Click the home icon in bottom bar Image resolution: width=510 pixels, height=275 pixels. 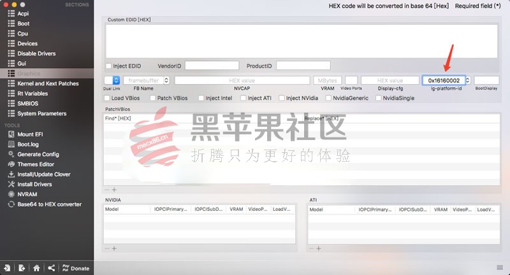pyautogui.click(x=36, y=268)
